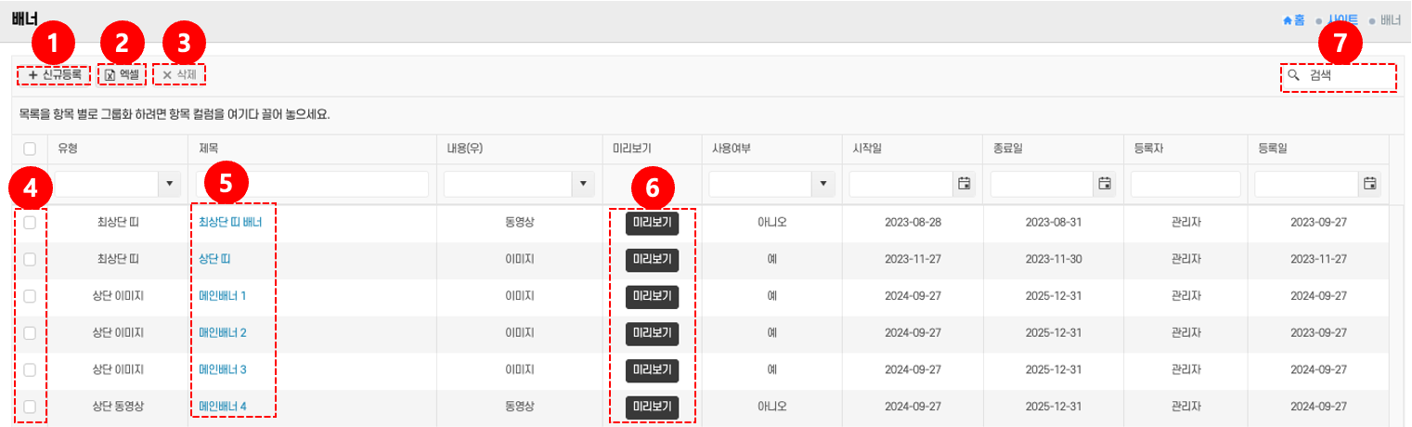Click the magnifier icon in the search box
Screen dimensions: 1412x427
[1293, 76]
